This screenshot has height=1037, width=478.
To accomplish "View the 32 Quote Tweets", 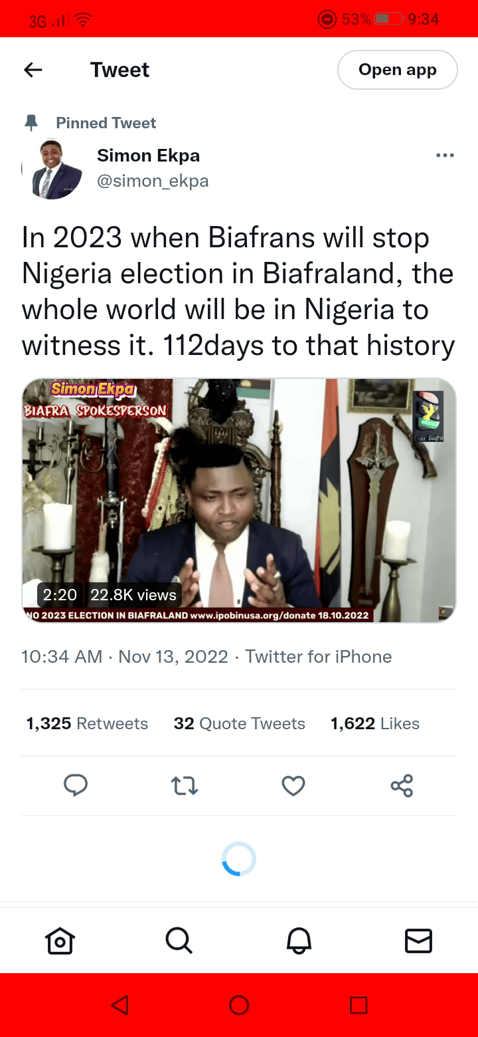I will coord(239,723).
